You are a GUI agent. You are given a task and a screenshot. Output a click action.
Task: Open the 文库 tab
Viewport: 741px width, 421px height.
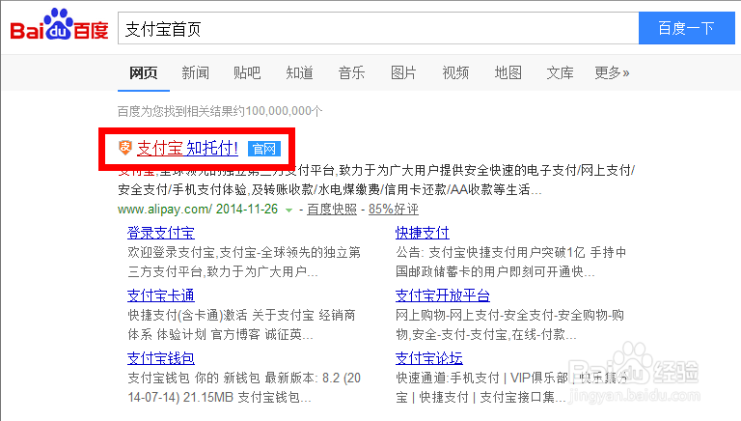coord(560,72)
